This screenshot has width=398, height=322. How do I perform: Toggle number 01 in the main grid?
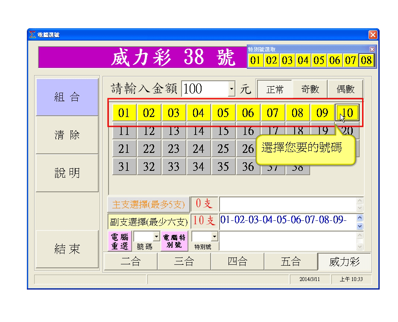coord(124,113)
